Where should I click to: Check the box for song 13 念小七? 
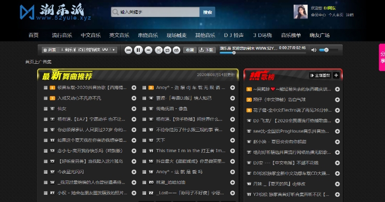45,151
